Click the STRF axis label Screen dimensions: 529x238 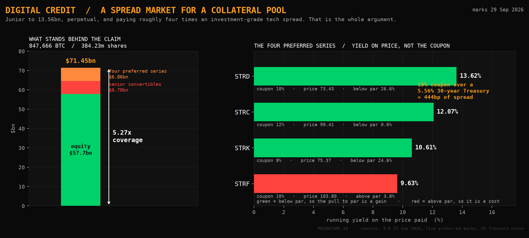pos(242,184)
